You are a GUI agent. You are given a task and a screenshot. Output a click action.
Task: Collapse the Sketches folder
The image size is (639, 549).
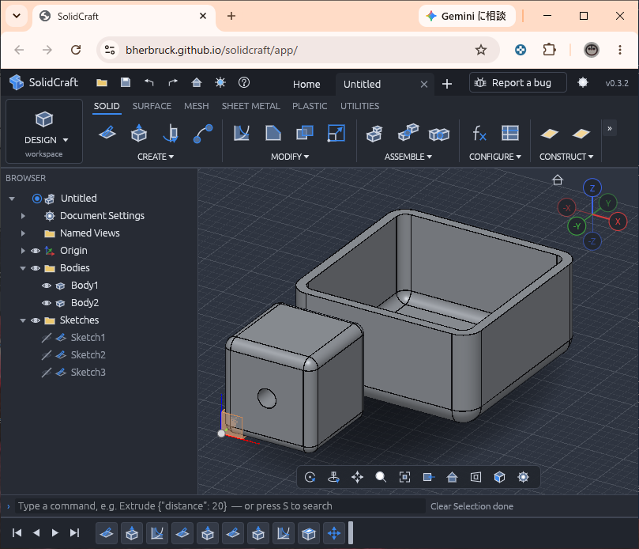23,320
